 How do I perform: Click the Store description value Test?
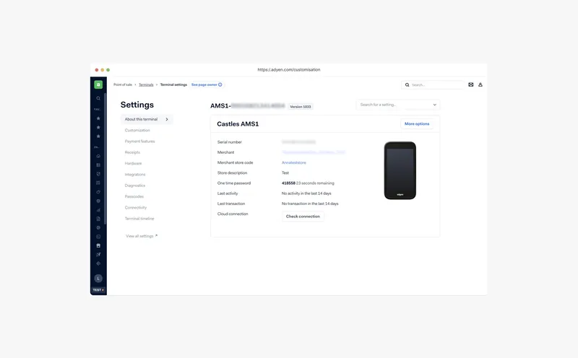(285, 173)
